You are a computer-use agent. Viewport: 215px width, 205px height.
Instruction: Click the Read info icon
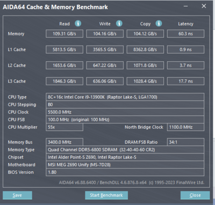tap(78, 24)
